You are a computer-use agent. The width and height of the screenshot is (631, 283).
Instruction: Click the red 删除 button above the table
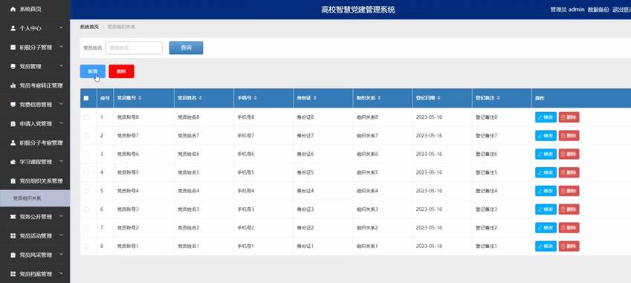click(x=121, y=71)
